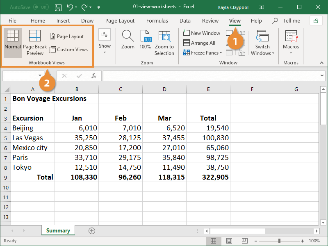Image resolution: width=328 pixels, height=246 pixels.
Task: Open Custom Views dialog
Action: point(68,50)
